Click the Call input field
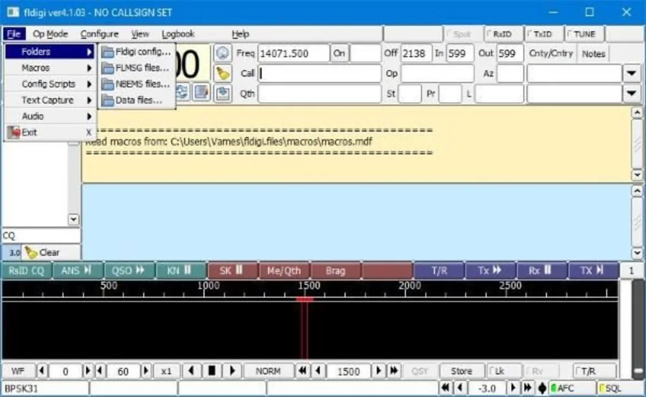The height and width of the screenshot is (397, 646). (319, 74)
